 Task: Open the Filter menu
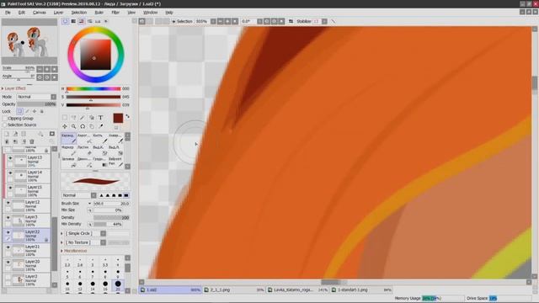(115, 13)
